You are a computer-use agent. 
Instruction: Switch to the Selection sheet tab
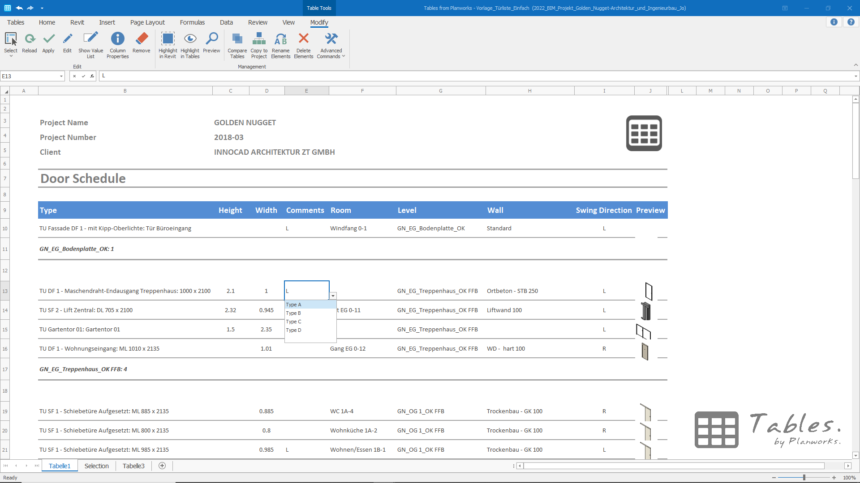tap(96, 466)
